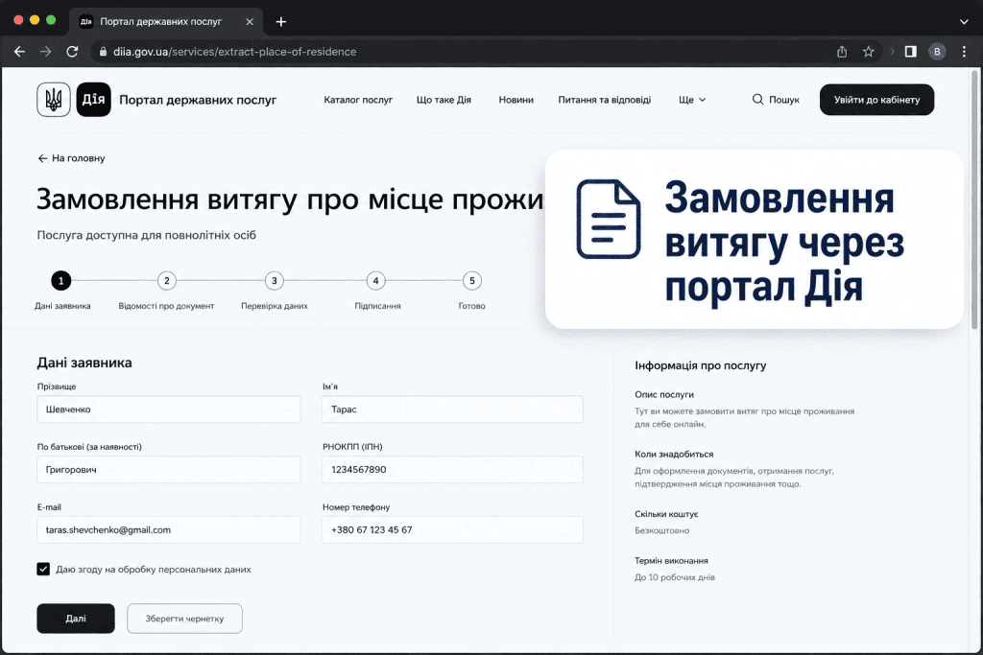This screenshot has height=655, width=983.
Task: Click the Ukrainian trident emblem logo
Action: tap(54, 100)
